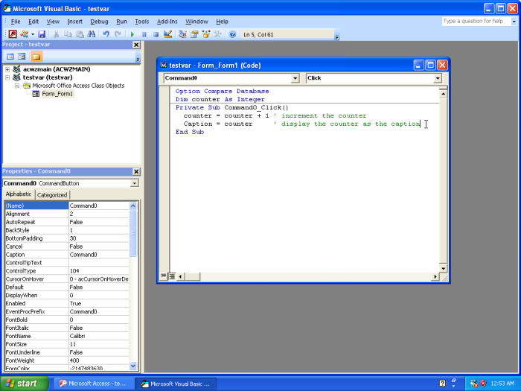521x391 pixels.
Task: Open the Command0 object dropdown in code window
Action: pyautogui.click(x=295, y=78)
